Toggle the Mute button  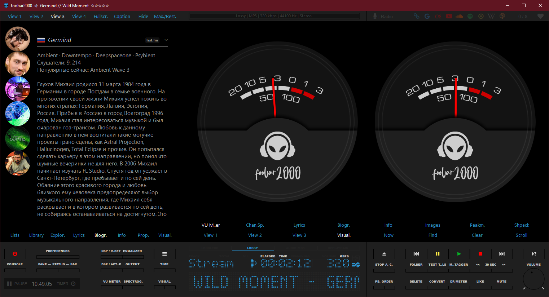pos(501,287)
